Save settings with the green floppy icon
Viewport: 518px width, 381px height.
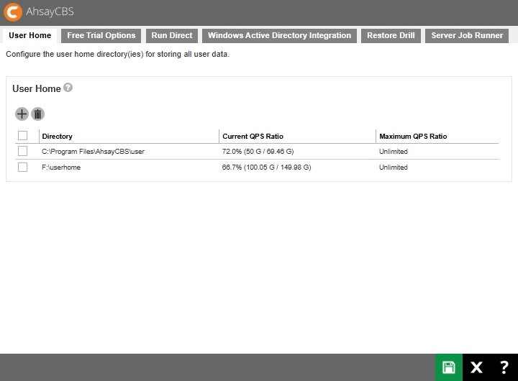click(x=449, y=367)
